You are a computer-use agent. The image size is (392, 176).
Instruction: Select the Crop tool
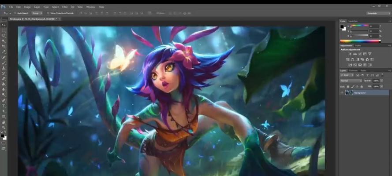point(4,46)
